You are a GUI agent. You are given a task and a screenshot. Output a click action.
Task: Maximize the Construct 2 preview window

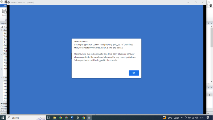[x=195, y=2]
